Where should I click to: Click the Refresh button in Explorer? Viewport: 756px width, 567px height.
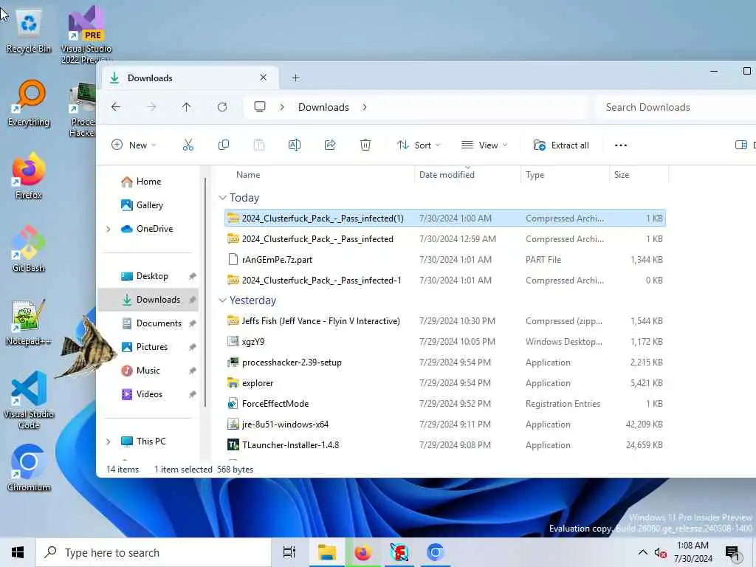coord(221,107)
